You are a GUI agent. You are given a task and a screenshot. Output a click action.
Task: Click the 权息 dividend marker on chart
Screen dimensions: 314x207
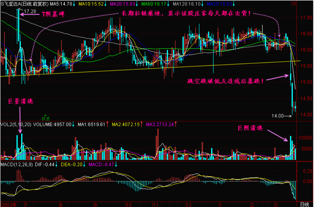click(46, 118)
